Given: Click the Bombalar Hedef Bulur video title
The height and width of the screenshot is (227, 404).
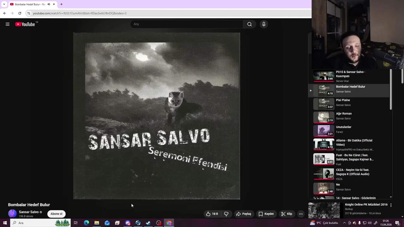Looking at the screenshot, I should (29, 205).
